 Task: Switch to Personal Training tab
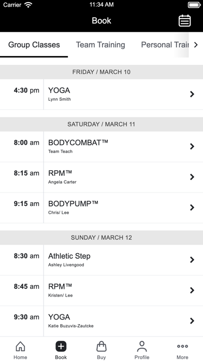pyautogui.click(x=165, y=45)
